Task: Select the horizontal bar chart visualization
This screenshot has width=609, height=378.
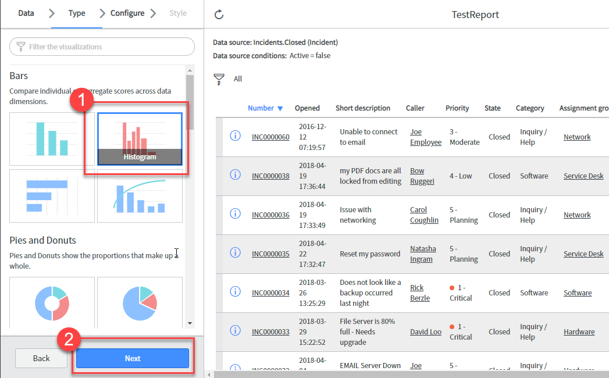Action: tap(52, 196)
